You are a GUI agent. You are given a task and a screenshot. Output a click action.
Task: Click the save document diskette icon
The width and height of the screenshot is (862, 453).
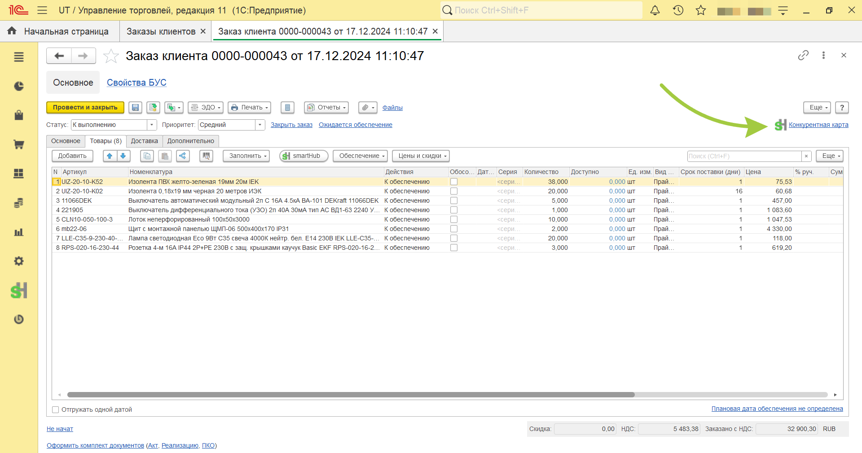[135, 108]
